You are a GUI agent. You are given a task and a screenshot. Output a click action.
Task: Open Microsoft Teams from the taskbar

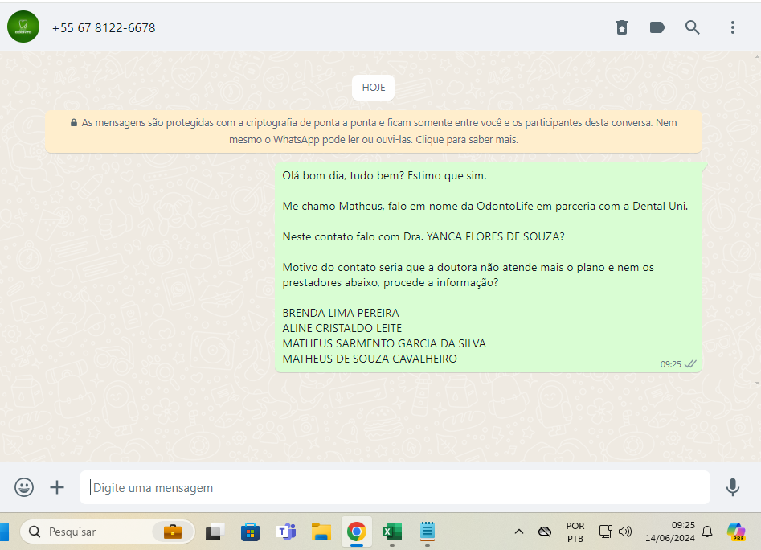[286, 532]
